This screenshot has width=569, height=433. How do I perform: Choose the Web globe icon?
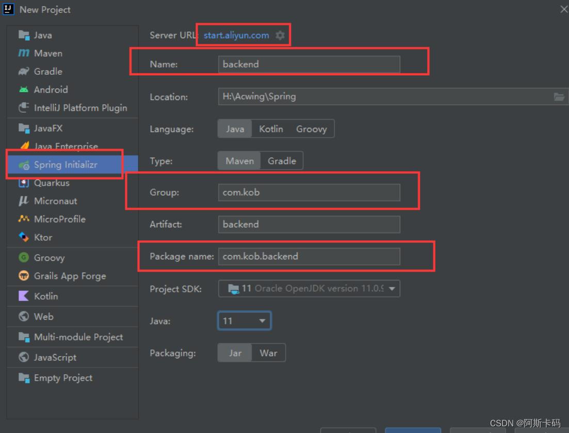coord(24,316)
